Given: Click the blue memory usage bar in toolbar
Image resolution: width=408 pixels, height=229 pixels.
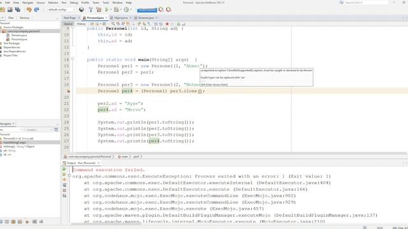Looking at the screenshot, I should (147, 10).
